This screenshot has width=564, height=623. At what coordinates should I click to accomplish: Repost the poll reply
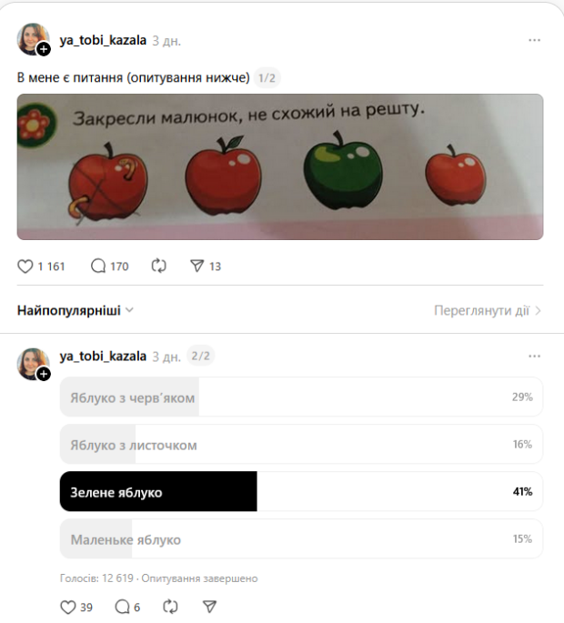[170, 607]
